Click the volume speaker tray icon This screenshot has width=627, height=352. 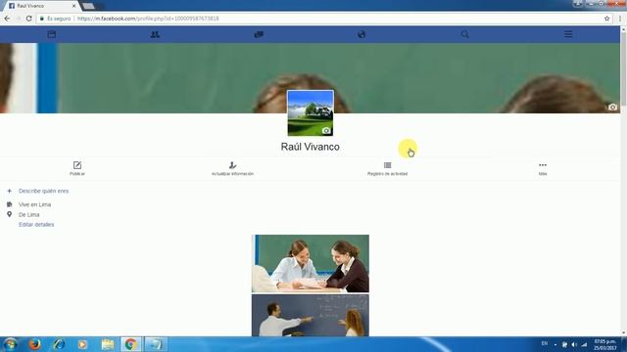point(574,344)
